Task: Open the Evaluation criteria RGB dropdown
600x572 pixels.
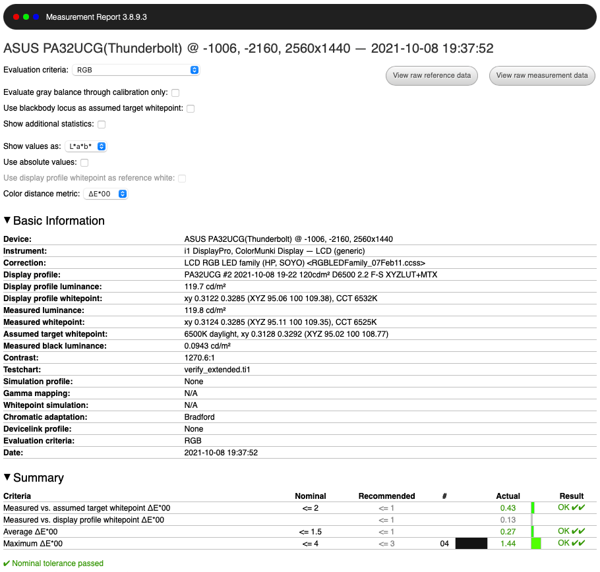Action: point(136,70)
